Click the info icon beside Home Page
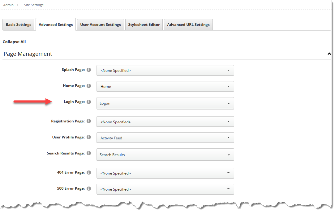Viewport: 335px width, 214px height. tap(89, 86)
